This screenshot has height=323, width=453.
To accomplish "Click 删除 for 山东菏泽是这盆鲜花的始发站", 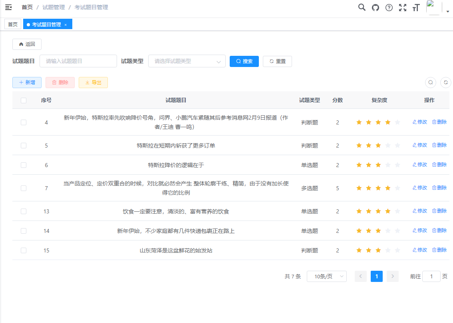I will click(439, 250).
